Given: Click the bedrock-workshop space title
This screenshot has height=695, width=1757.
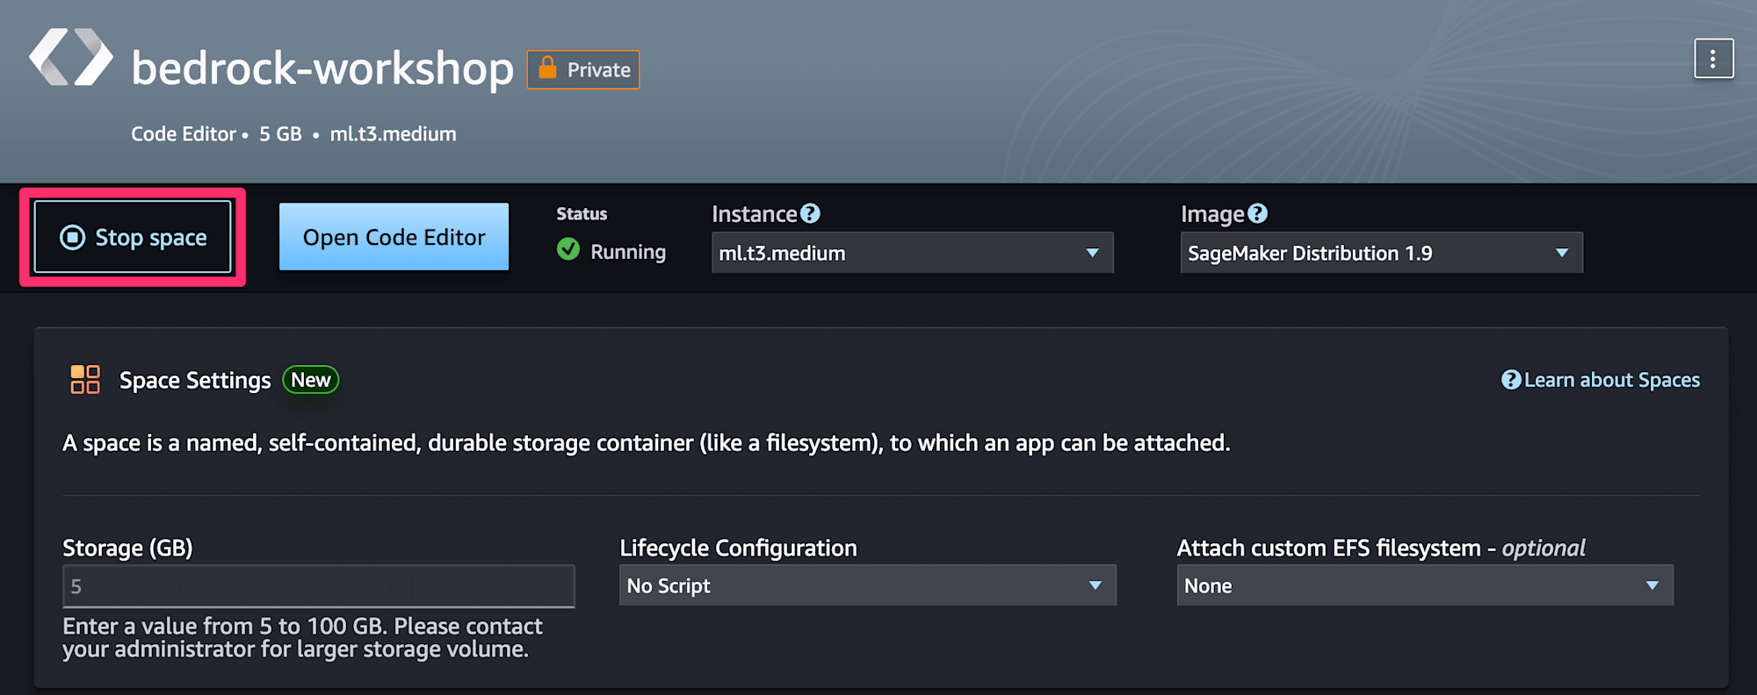Looking at the screenshot, I should pos(322,68).
